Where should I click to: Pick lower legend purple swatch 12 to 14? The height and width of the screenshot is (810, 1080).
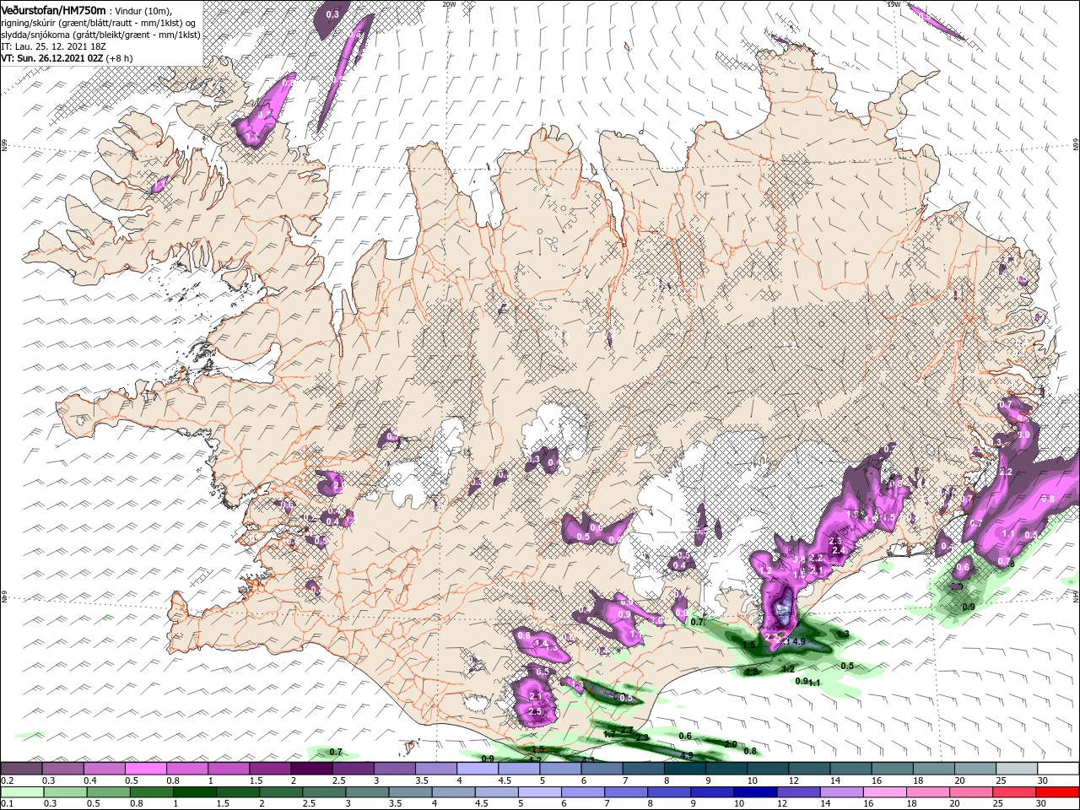[x=799, y=791]
